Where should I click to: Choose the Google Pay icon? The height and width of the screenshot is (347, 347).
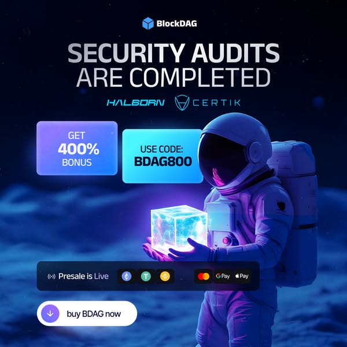(x=223, y=276)
